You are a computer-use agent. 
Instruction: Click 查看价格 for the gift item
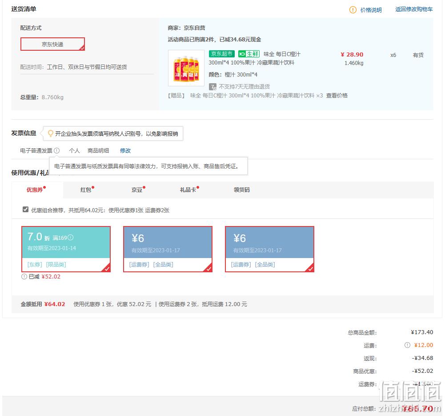pyautogui.click(x=337, y=95)
